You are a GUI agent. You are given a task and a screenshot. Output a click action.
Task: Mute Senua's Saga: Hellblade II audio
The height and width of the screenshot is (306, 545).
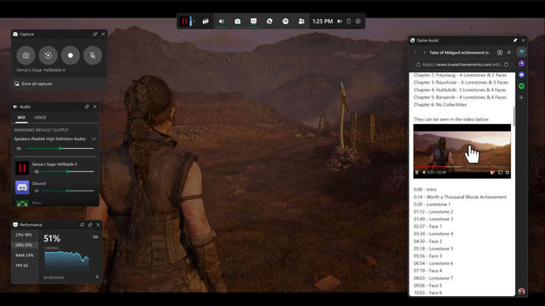[x=37, y=171]
